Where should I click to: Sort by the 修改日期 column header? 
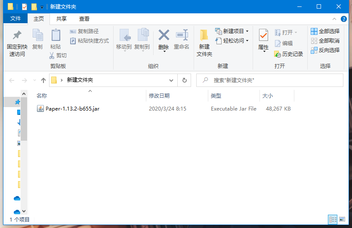[159, 96]
